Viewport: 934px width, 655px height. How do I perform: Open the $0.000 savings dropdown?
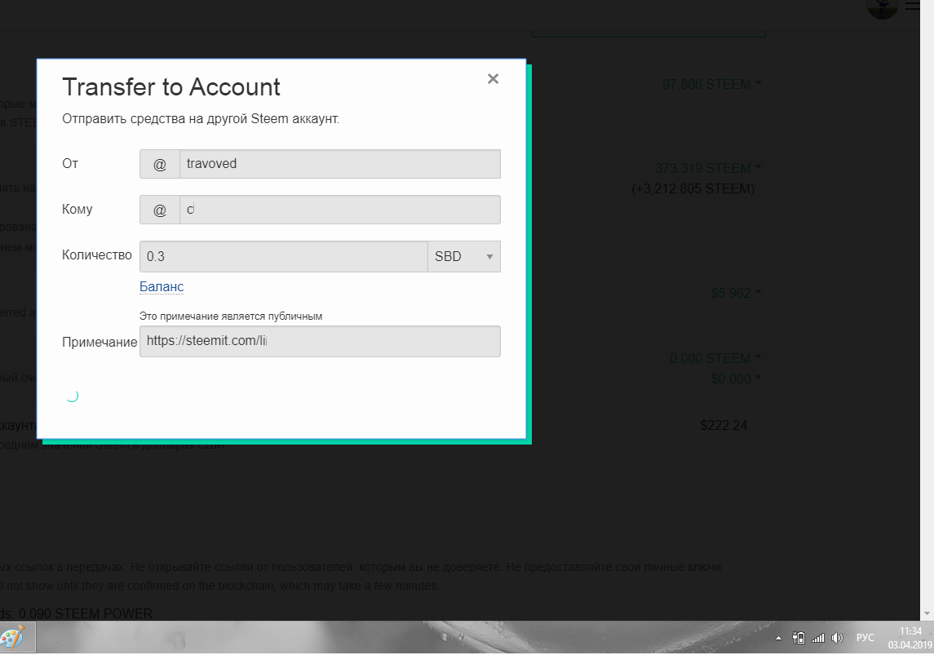(736, 378)
